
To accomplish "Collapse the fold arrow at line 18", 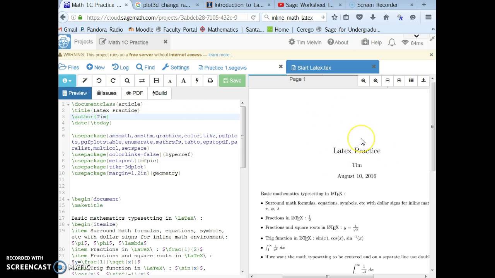I will click(68, 225).
